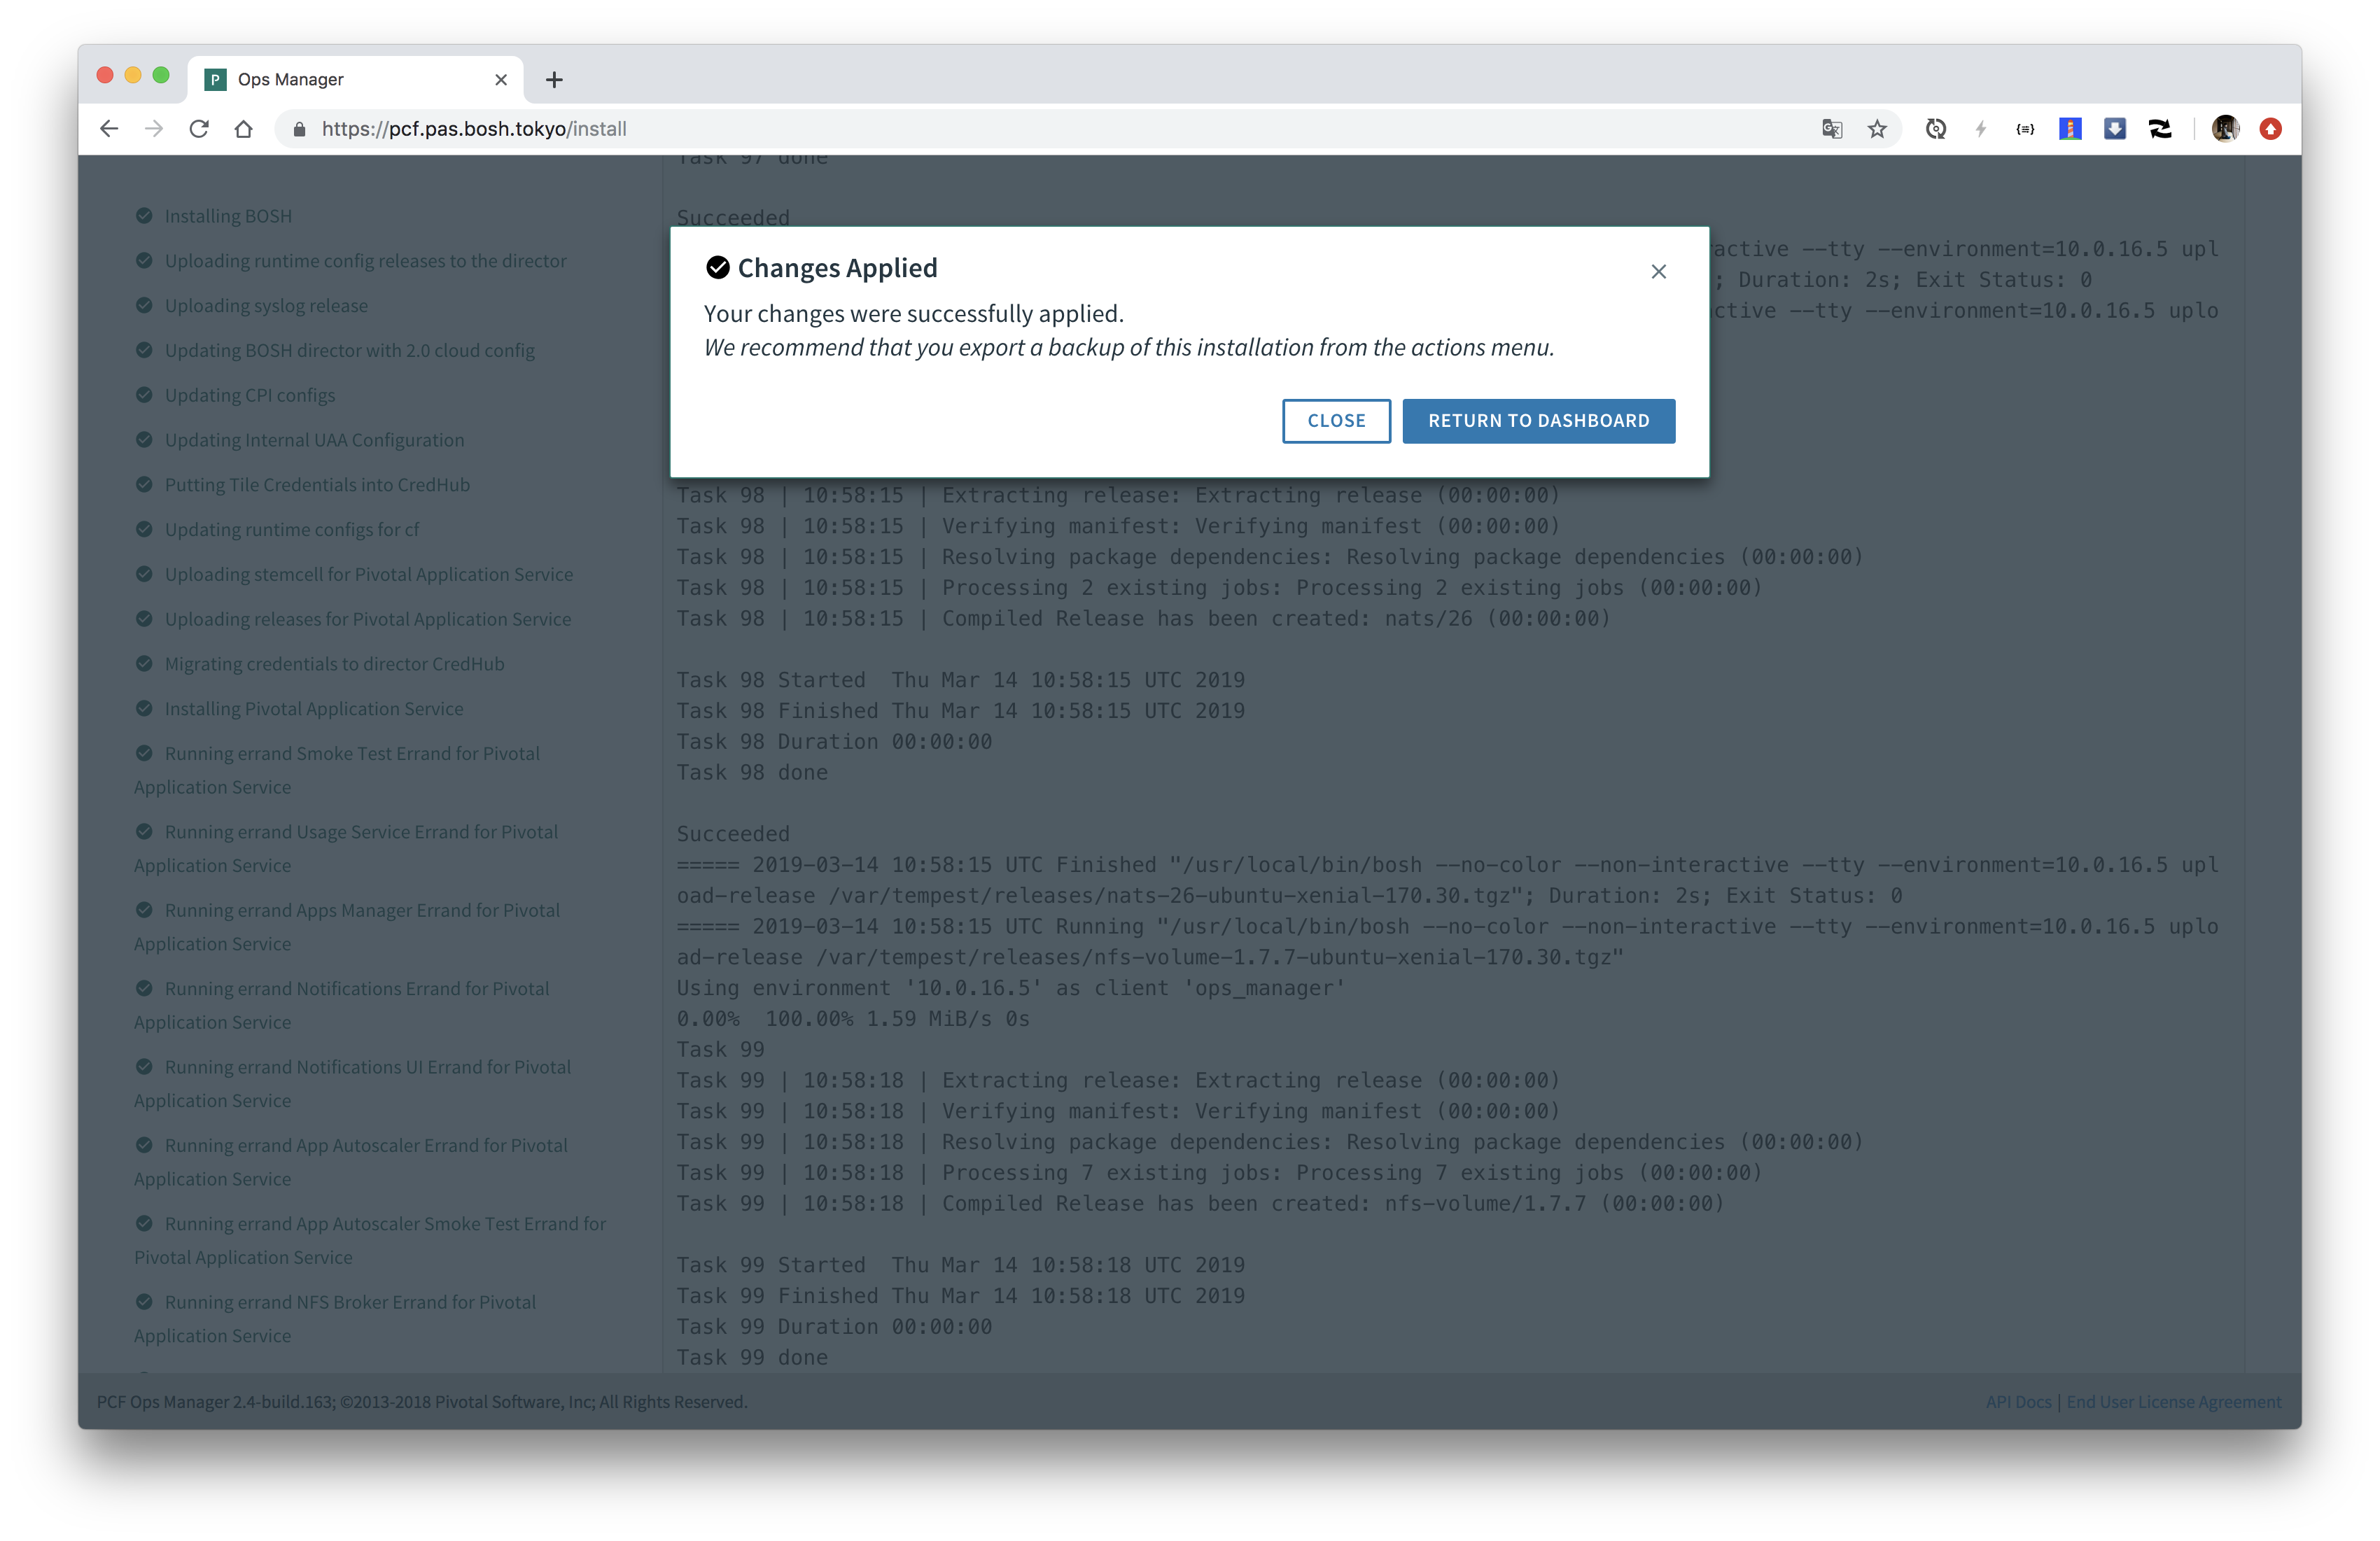The width and height of the screenshot is (2380, 1541).
Task: Open the API Docs link
Action: pyautogui.click(x=2017, y=1402)
